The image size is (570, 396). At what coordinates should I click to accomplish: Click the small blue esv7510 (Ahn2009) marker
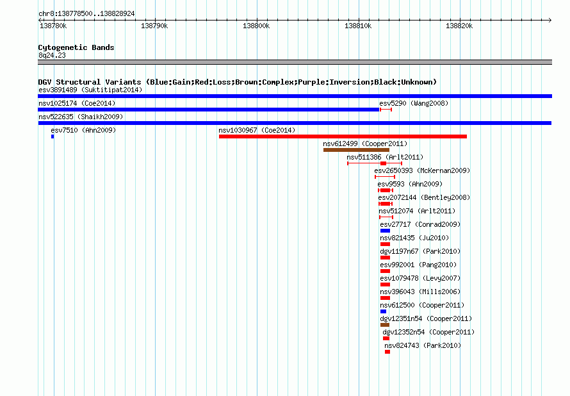pyautogui.click(x=53, y=136)
